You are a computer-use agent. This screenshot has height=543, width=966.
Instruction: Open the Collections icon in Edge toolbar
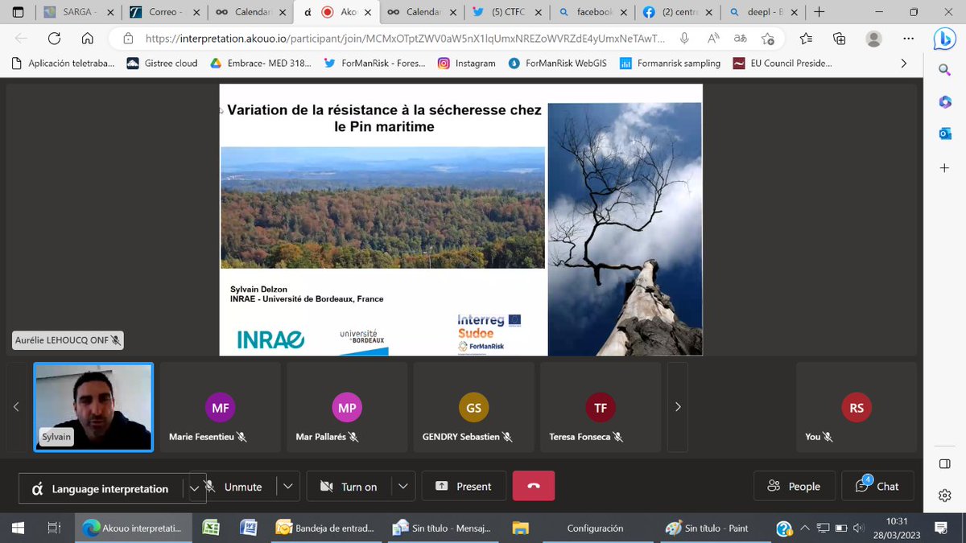point(839,38)
